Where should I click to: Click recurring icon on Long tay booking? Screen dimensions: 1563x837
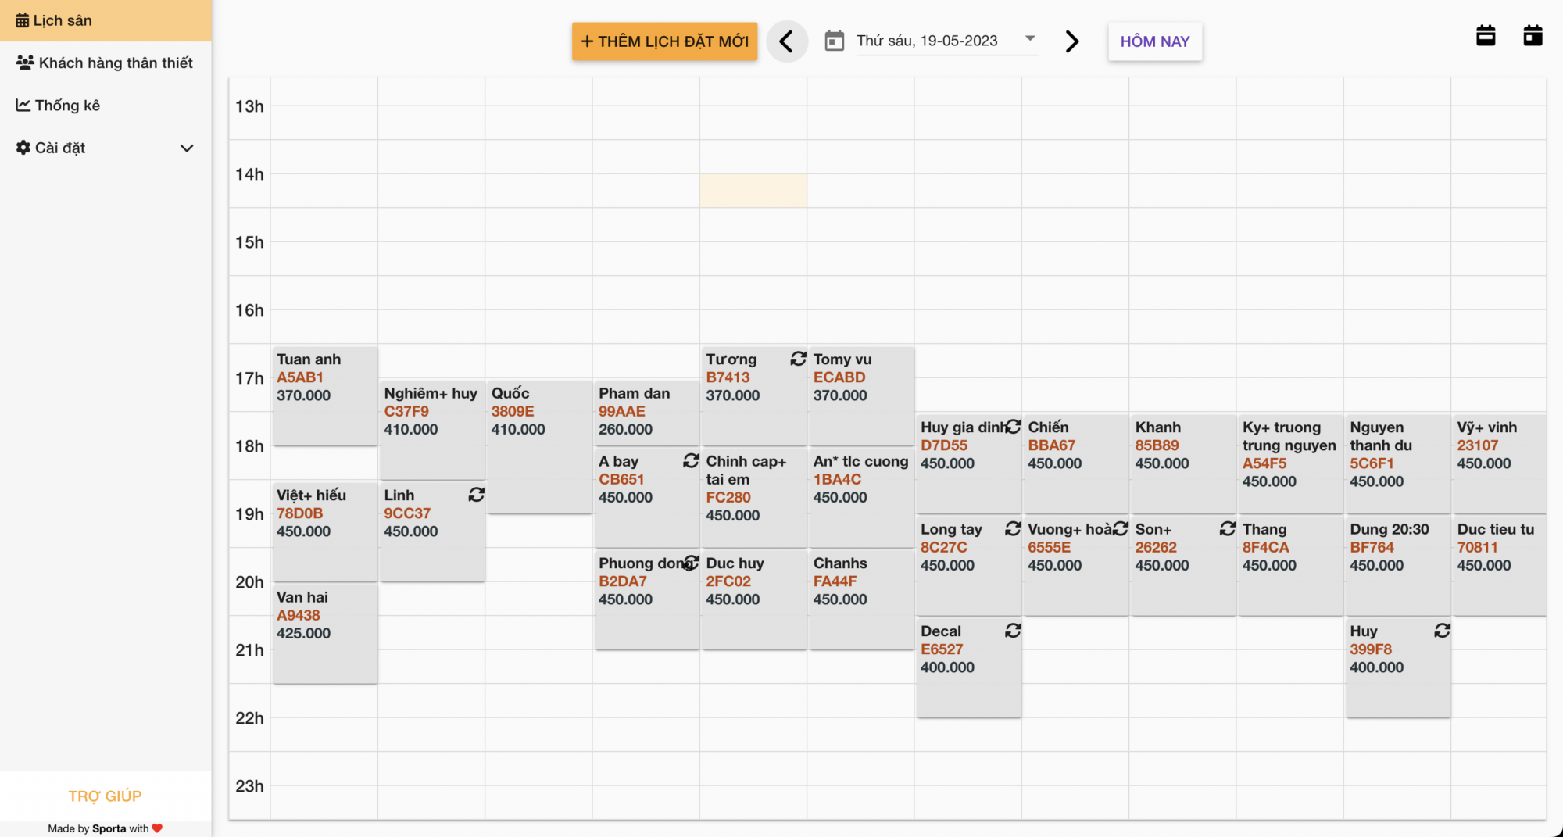click(1013, 528)
